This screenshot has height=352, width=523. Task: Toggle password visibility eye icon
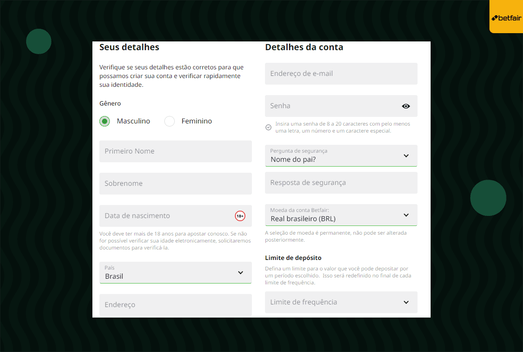point(406,106)
